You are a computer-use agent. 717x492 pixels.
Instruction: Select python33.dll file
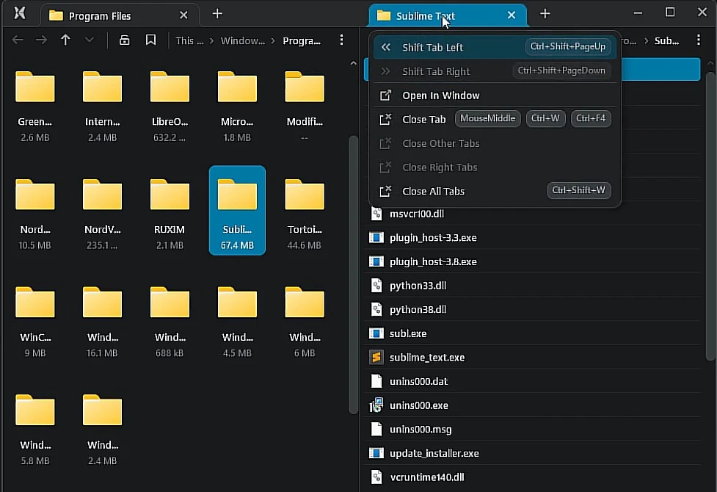pos(533,286)
